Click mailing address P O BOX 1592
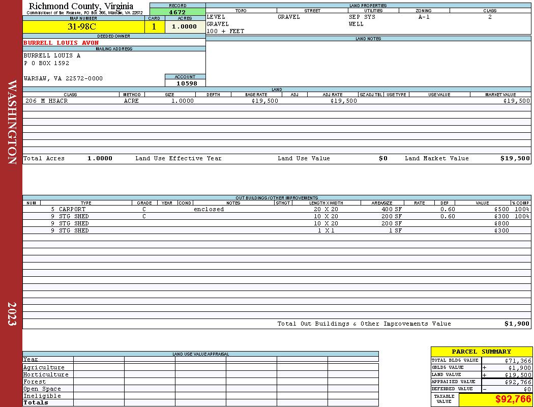This screenshot has width=534, height=407. tap(46, 63)
